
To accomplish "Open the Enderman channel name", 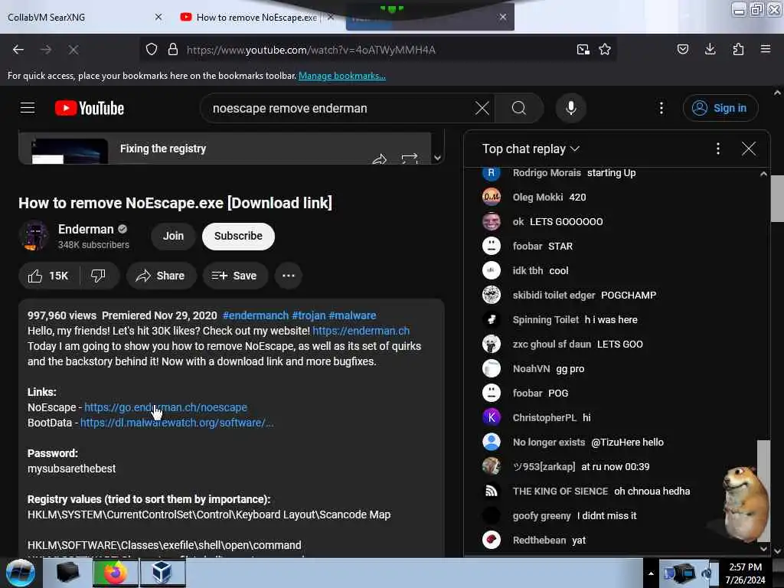I will coord(86,229).
